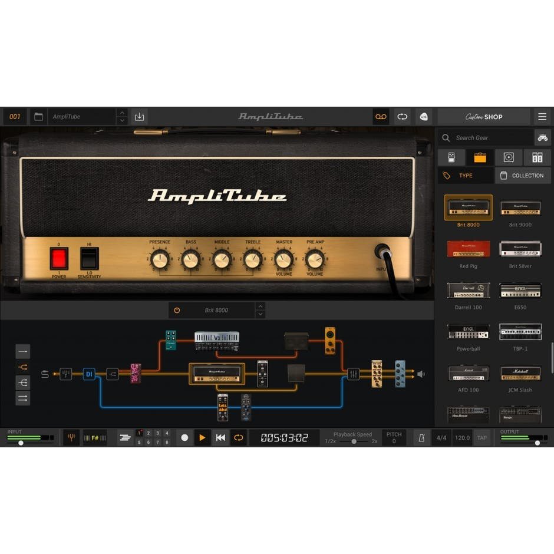554x554 pixels.
Task: Click the save preset download icon
Action: pyautogui.click(x=140, y=116)
